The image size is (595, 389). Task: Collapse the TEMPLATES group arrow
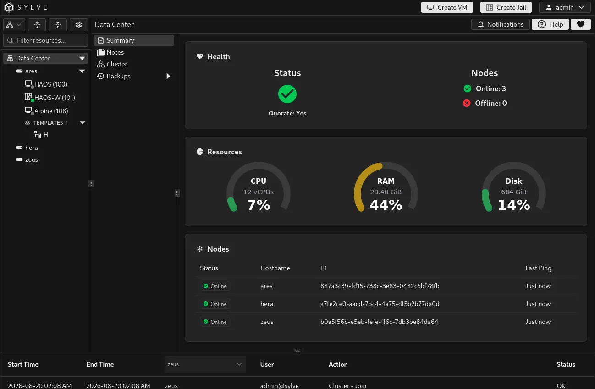click(83, 123)
